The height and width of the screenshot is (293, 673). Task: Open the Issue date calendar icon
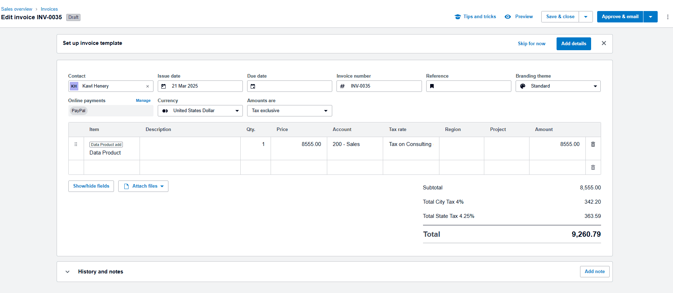(163, 86)
